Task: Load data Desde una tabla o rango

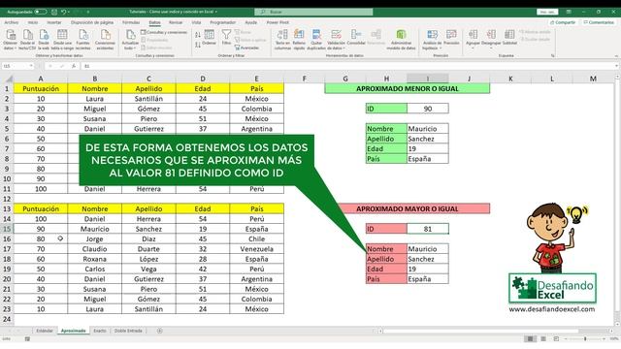Action: coord(62,40)
